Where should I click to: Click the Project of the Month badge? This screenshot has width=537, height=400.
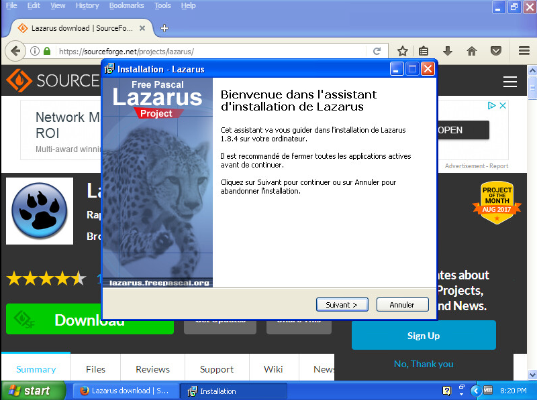click(x=497, y=202)
